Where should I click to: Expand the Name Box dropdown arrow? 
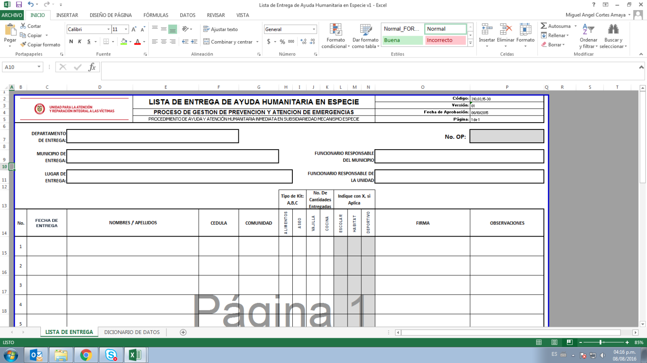click(x=39, y=67)
